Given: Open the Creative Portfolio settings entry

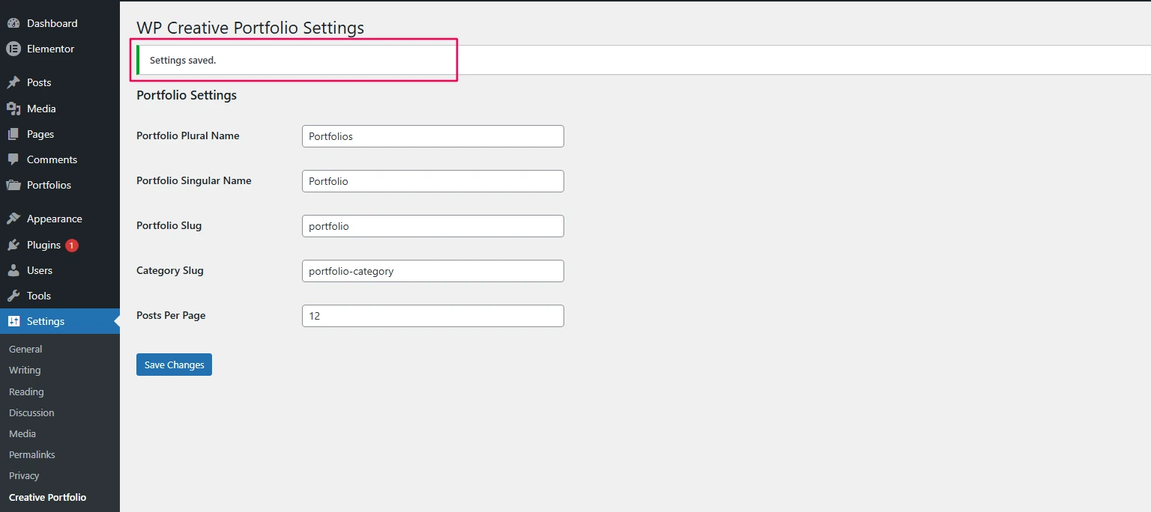Looking at the screenshot, I should coord(47,497).
